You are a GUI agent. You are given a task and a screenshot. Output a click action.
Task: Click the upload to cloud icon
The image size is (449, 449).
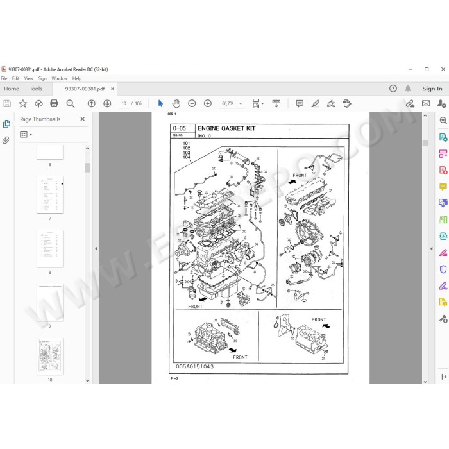(x=38, y=103)
